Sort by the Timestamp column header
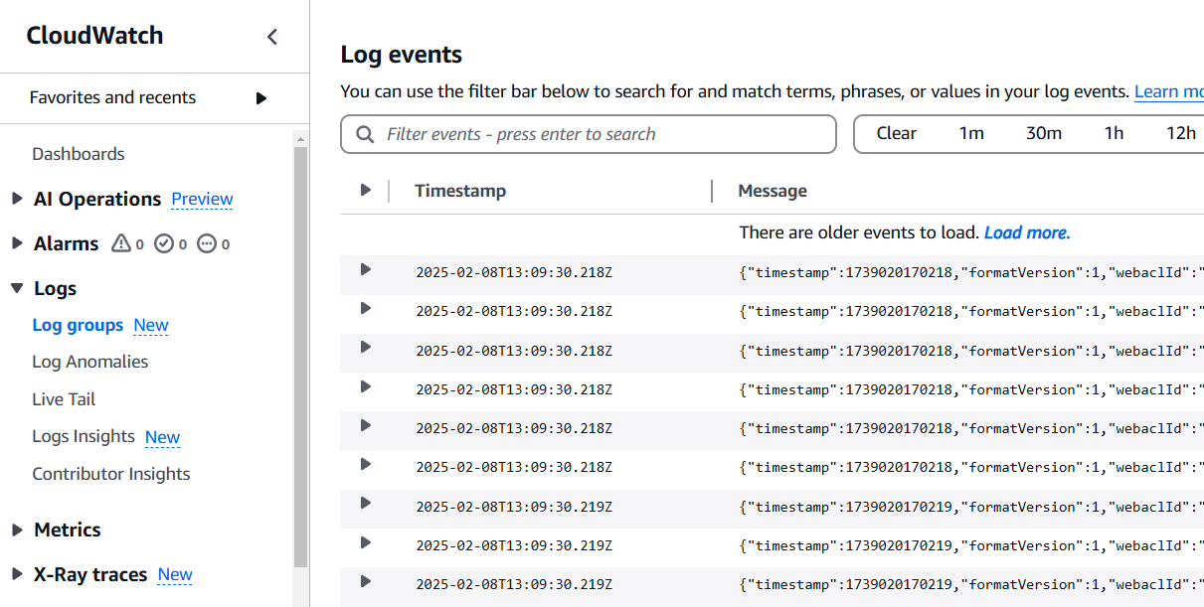This screenshot has height=607, width=1204. [x=460, y=191]
